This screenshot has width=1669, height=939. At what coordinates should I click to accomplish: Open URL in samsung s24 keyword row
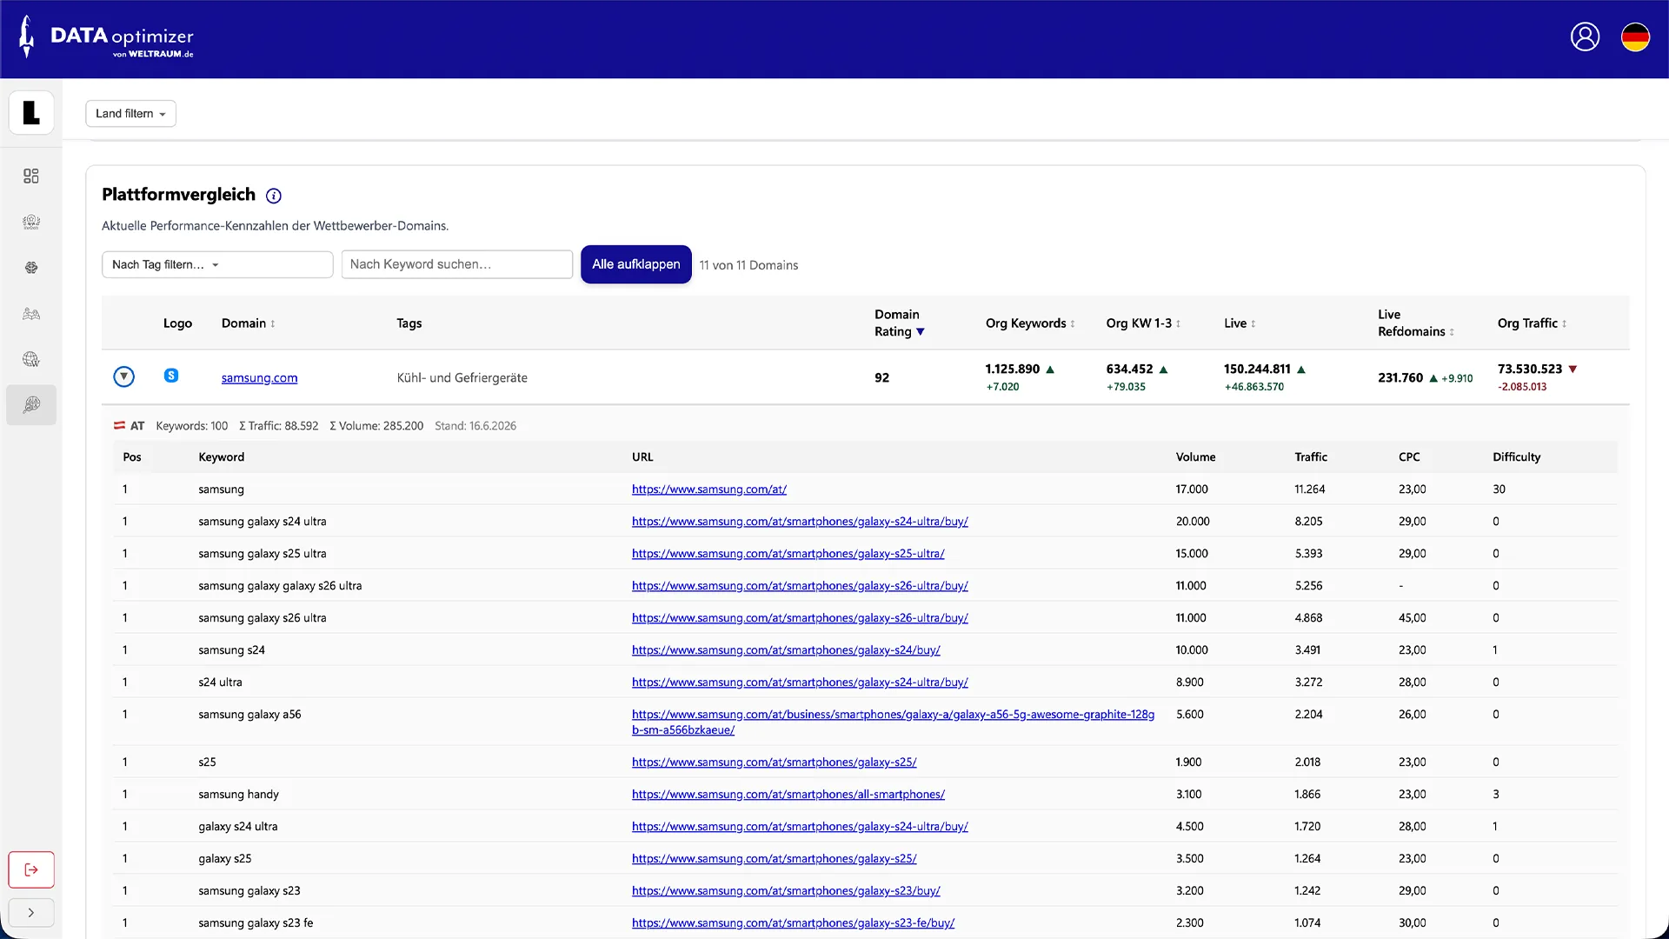point(786,650)
